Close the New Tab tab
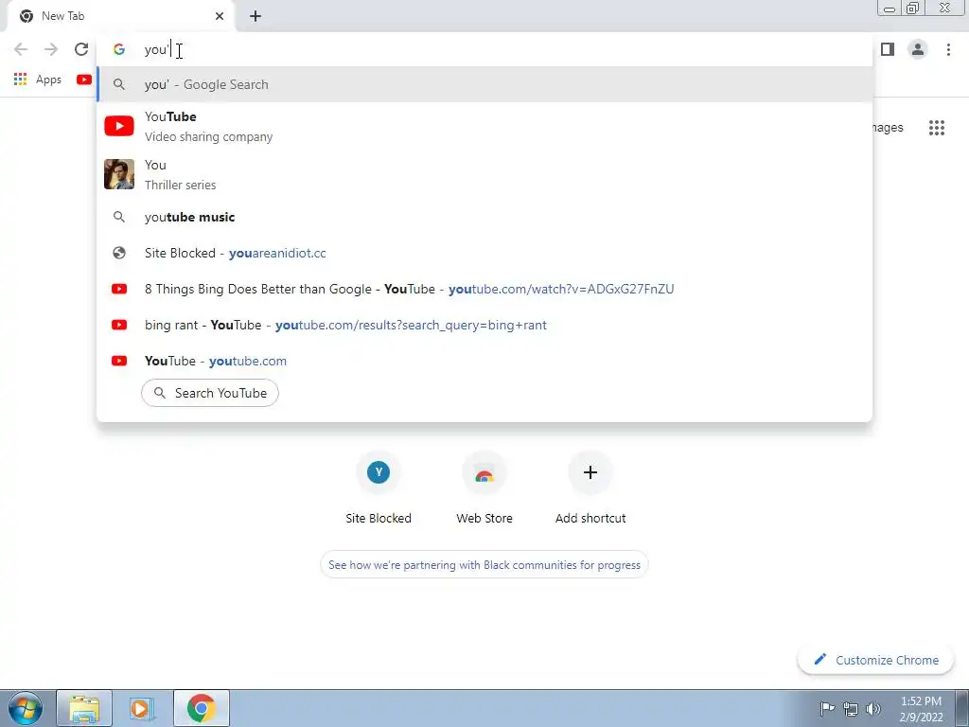This screenshot has height=727, width=969. click(220, 16)
